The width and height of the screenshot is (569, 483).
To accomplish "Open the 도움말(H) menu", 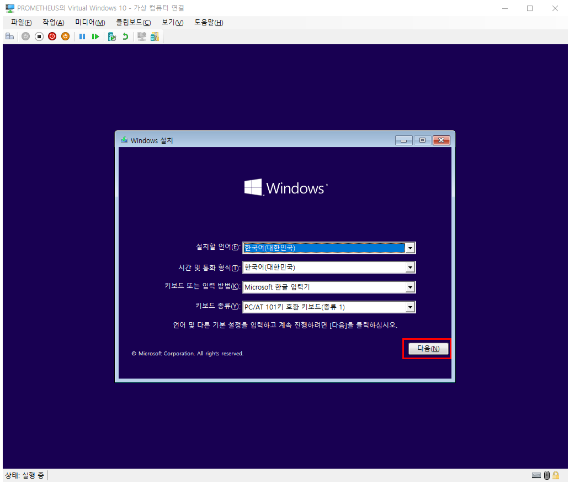I will click(x=209, y=22).
